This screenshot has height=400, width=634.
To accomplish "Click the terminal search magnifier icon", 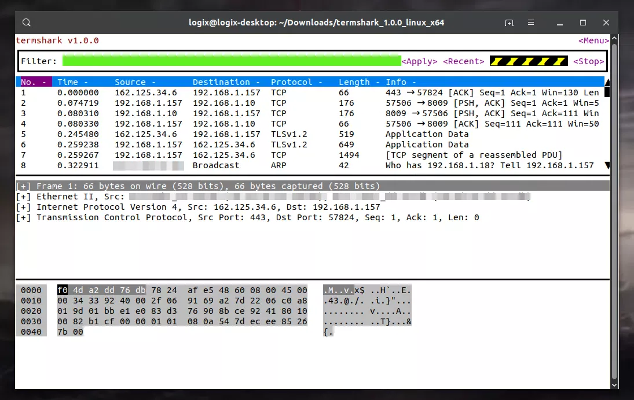I will (27, 23).
